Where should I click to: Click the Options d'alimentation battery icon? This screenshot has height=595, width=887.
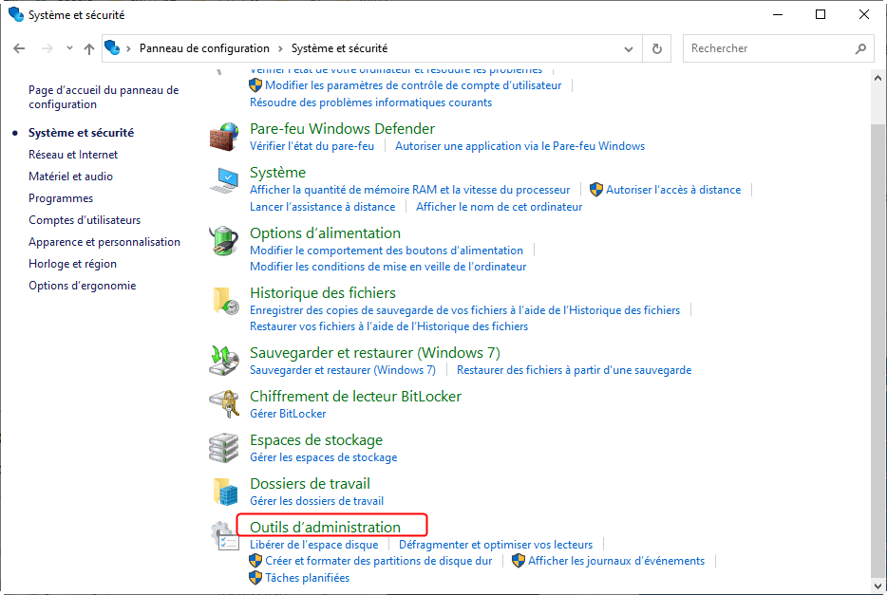[223, 241]
